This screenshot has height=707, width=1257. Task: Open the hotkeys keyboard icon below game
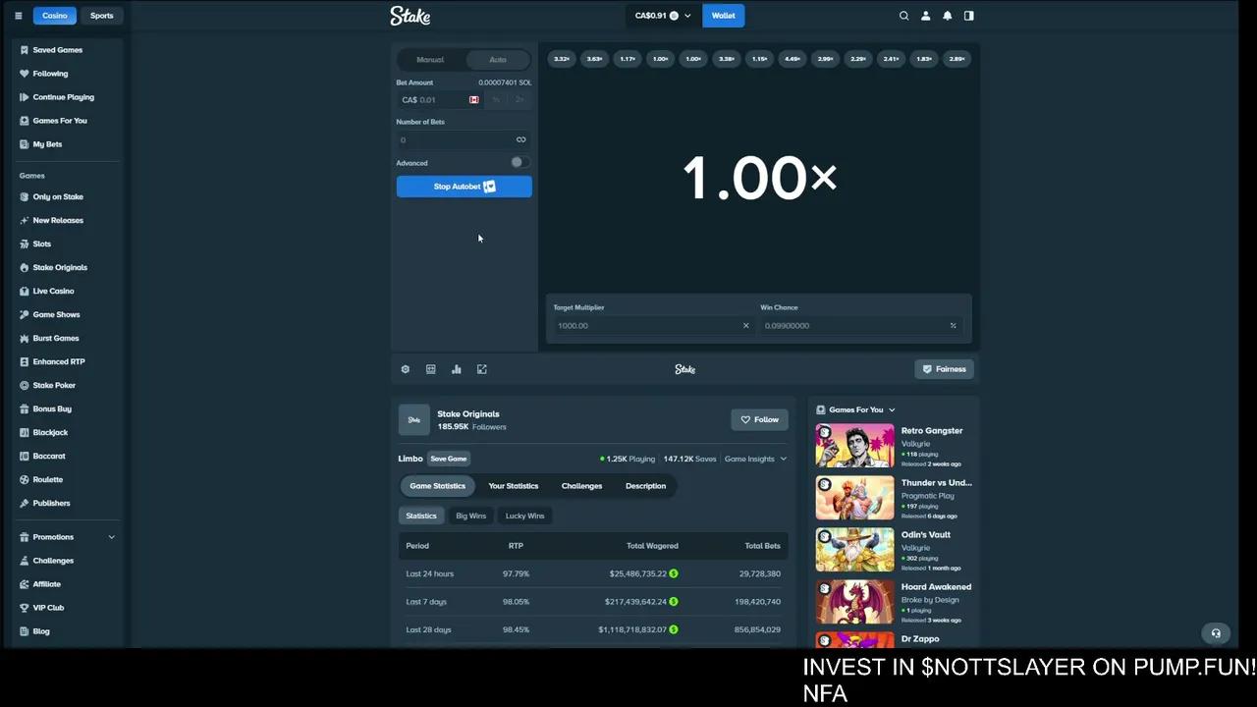(431, 369)
